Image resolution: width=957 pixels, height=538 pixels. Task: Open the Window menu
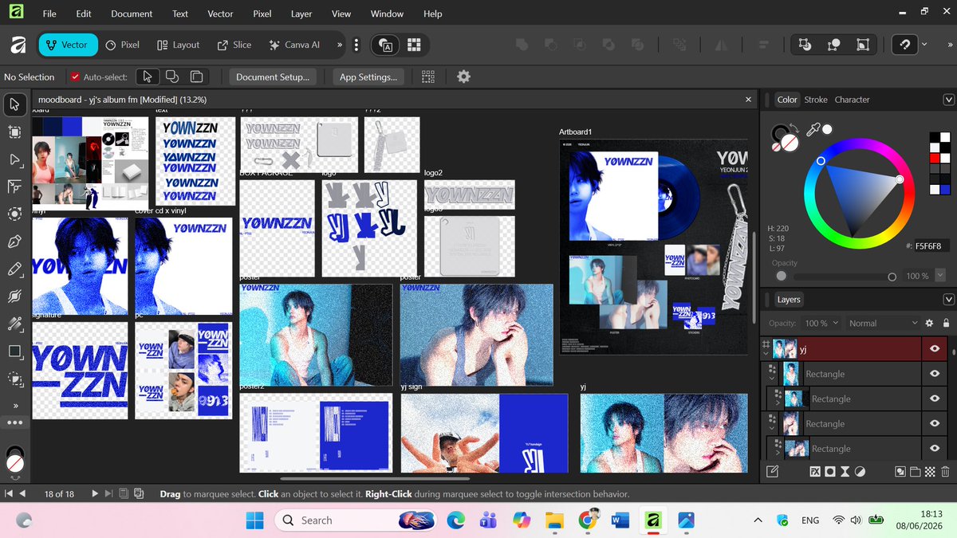tap(387, 14)
